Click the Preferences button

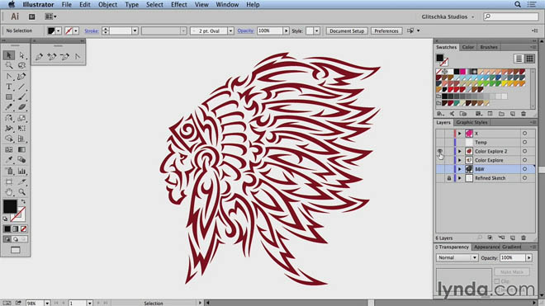point(386,31)
